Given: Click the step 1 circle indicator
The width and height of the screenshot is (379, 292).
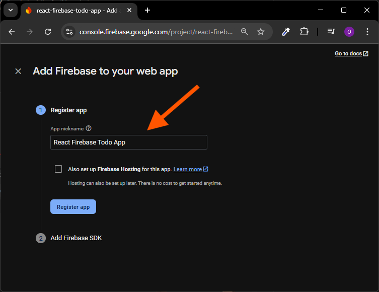Looking at the screenshot, I should tap(41, 110).
